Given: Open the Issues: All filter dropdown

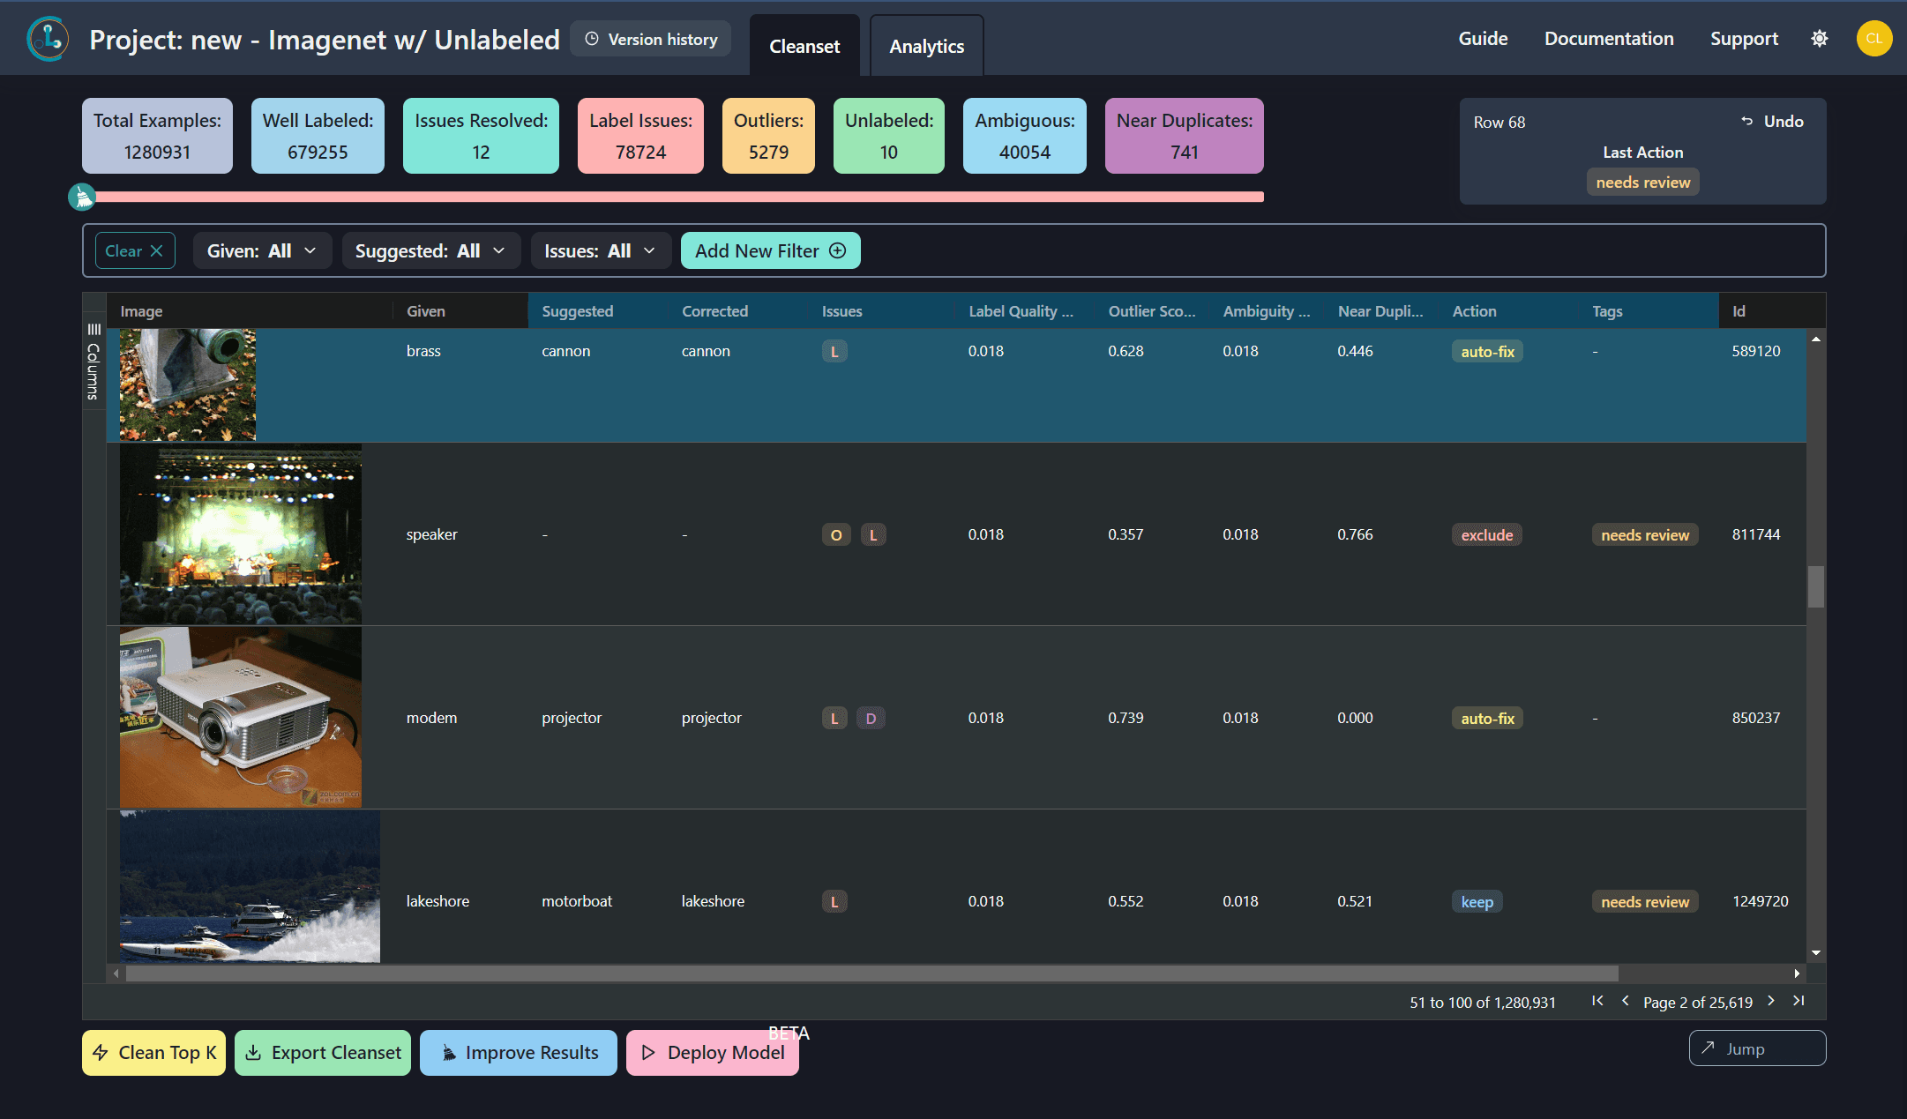Looking at the screenshot, I should pos(601,250).
